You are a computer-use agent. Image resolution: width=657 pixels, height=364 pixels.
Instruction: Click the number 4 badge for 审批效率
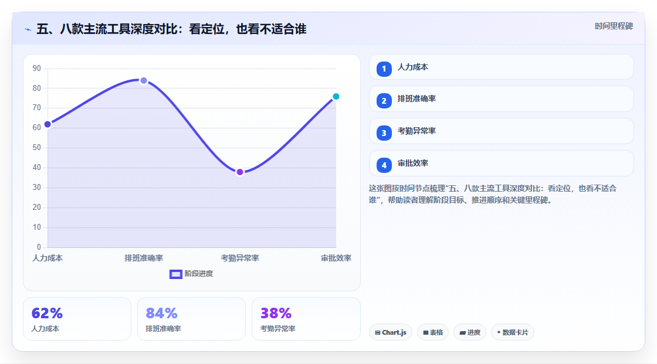pyautogui.click(x=384, y=165)
